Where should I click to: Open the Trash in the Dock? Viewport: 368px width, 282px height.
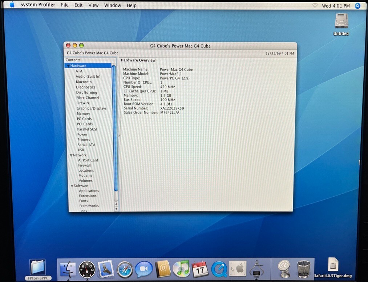point(304,269)
